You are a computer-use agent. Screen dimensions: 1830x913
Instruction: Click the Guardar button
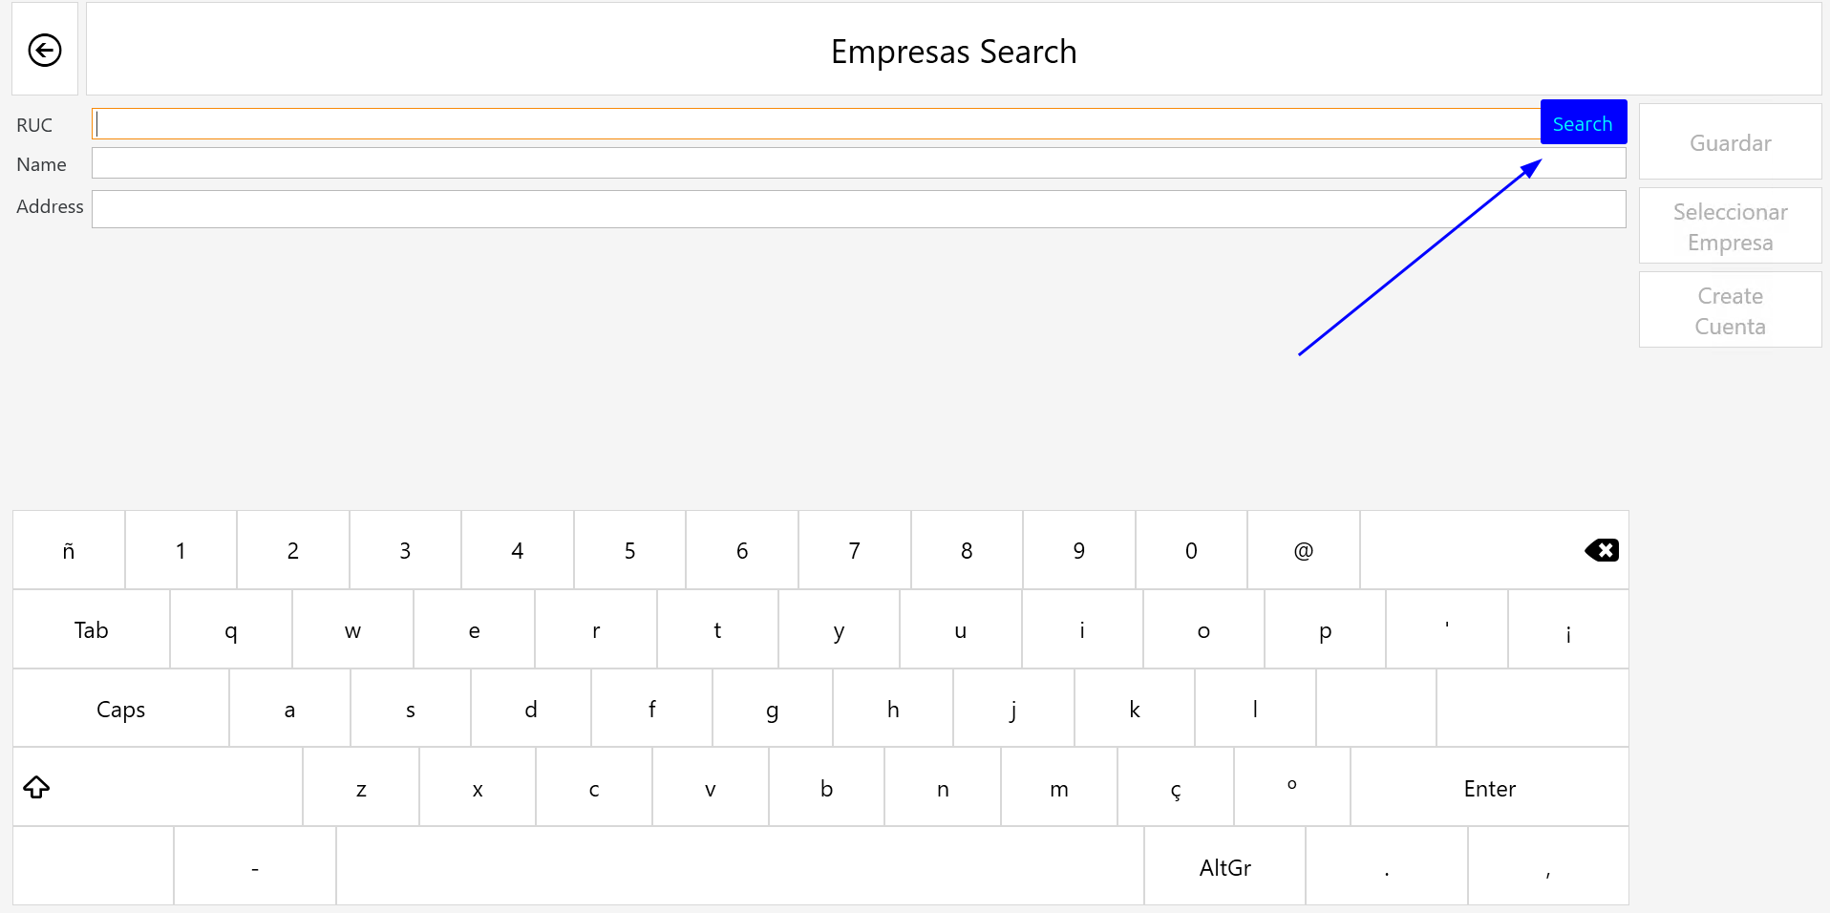click(x=1730, y=142)
